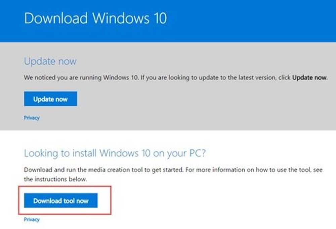Click the 'We noticed you are running' text
Image resolution: width=336 pixels, height=229 pixels.
63,77
